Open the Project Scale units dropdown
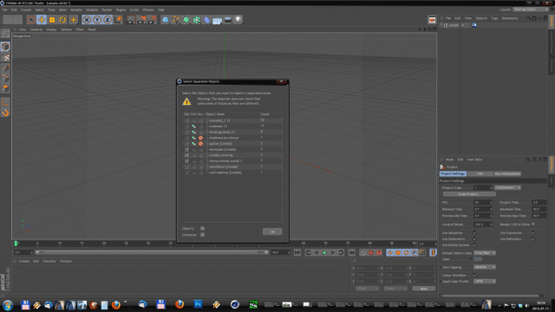 pos(507,188)
